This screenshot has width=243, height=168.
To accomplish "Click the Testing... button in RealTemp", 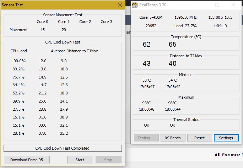I will point(146,138).
